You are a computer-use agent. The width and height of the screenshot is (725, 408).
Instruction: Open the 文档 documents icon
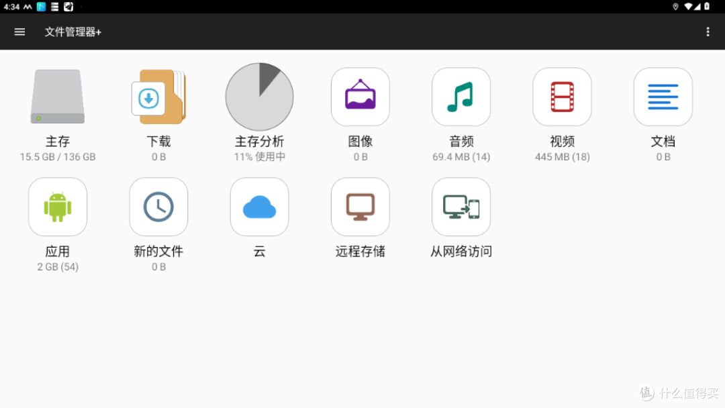coord(663,97)
